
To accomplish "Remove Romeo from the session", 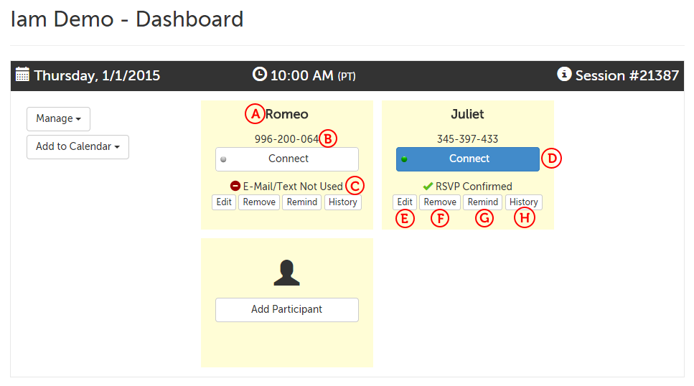I will (x=259, y=202).
